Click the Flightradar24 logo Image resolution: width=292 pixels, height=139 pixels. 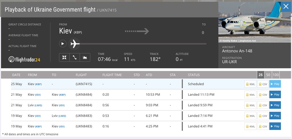click(x=25, y=59)
